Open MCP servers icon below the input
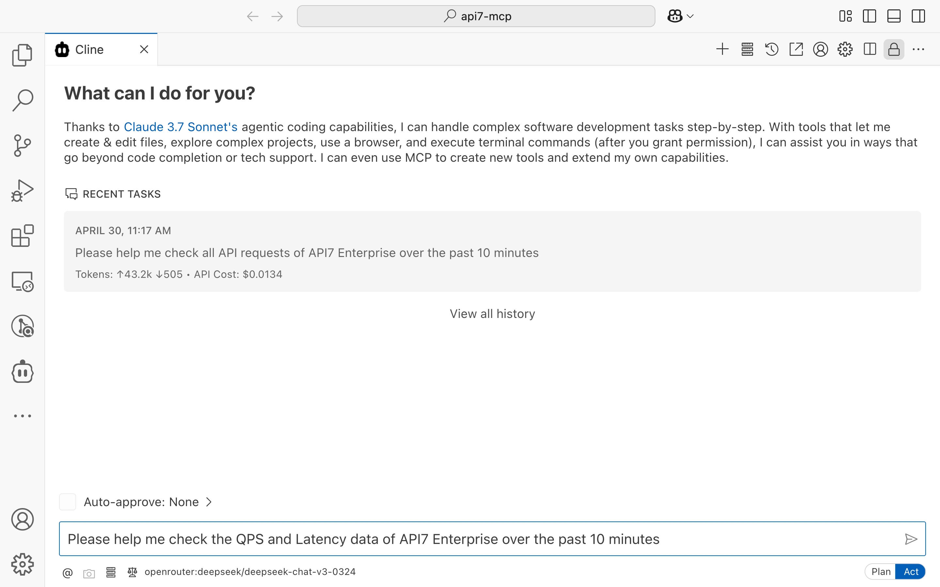The image size is (940, 587). (111, 572)
